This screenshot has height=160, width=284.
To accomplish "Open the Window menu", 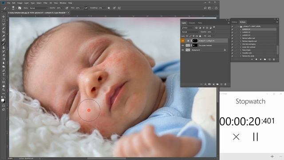I will click(63, 3).
